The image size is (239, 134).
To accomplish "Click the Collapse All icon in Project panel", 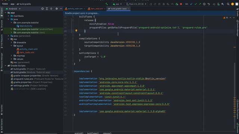I will coord(51,9).
